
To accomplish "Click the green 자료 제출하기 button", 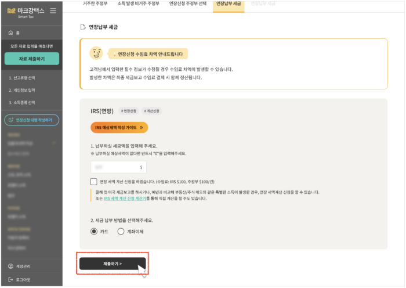I will click(31, 59).
